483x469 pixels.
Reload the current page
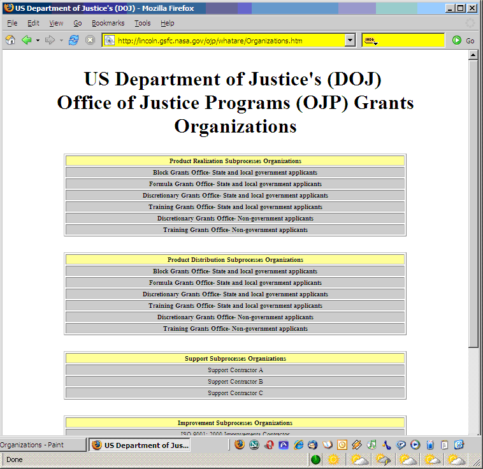point(73,40)
